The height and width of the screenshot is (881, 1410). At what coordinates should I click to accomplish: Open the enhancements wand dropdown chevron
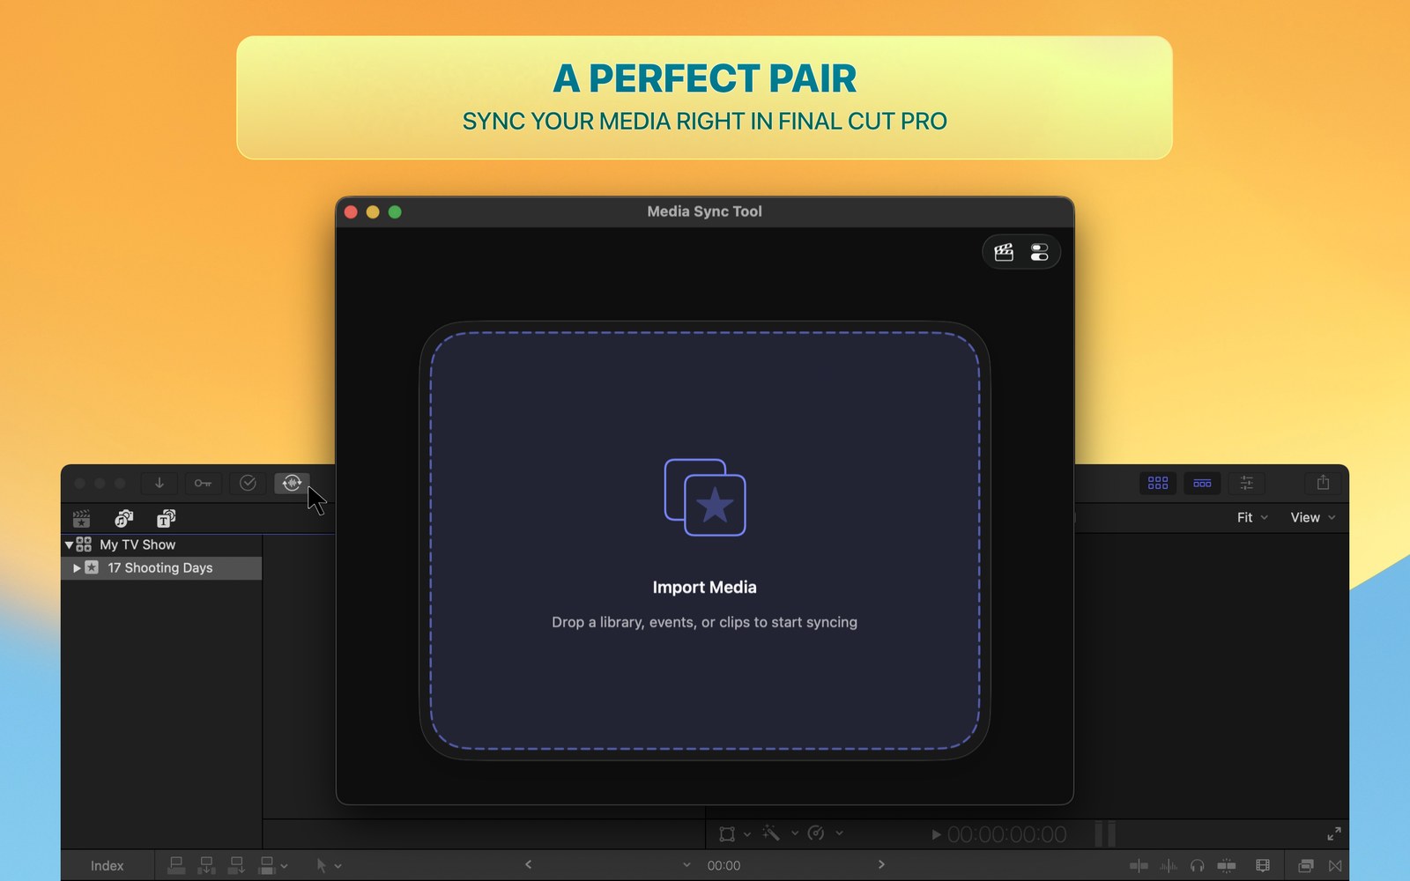(x=795, y=833)
